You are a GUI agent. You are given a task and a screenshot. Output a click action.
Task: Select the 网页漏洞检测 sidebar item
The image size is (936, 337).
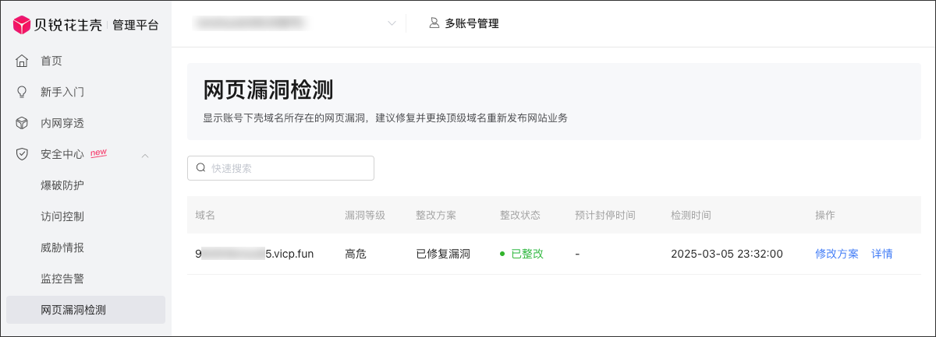[73, 310]
